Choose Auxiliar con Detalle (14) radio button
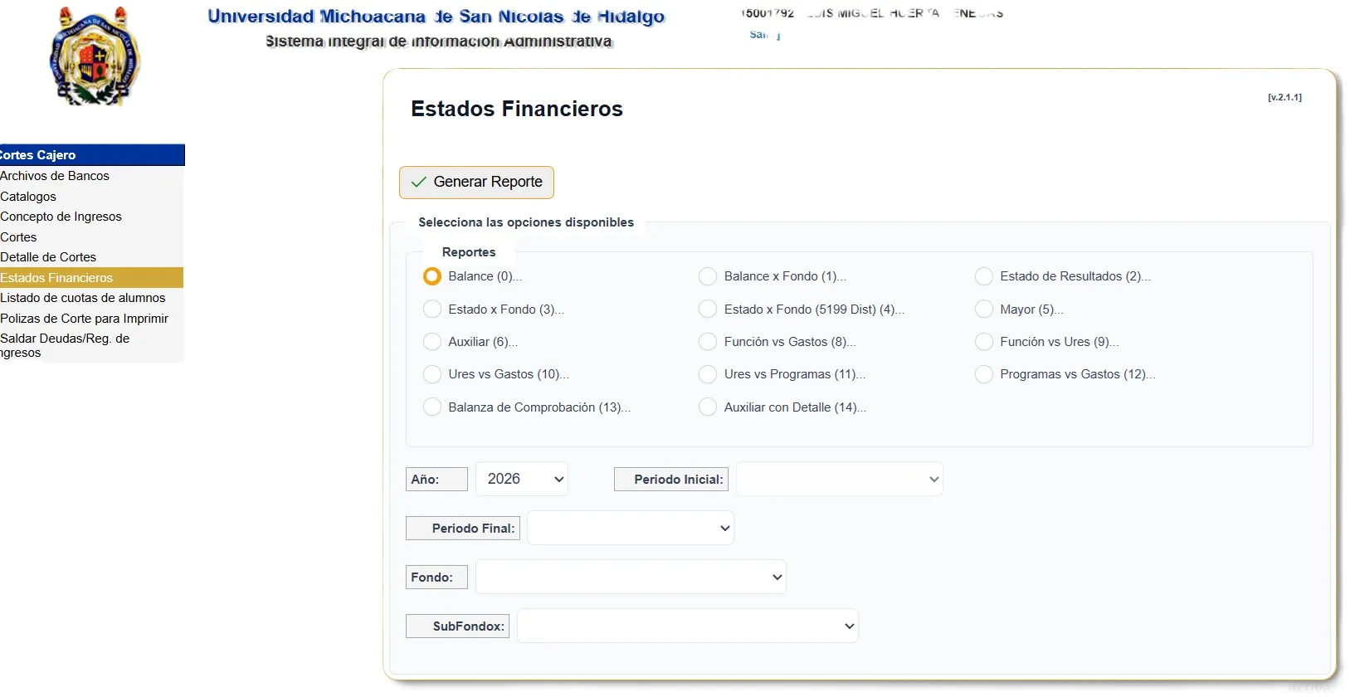Image resolution: width=1355 pixels, height=697 pixels. [x=708, y=407]
